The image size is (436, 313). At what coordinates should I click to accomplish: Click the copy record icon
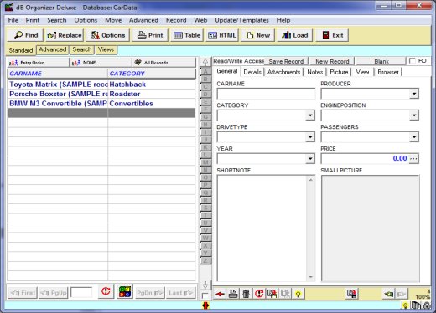(x=272, y=294)
